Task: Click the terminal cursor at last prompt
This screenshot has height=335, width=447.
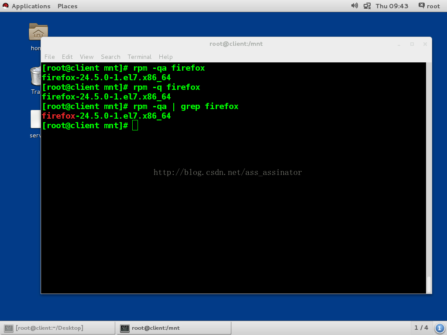Action: 135,126
